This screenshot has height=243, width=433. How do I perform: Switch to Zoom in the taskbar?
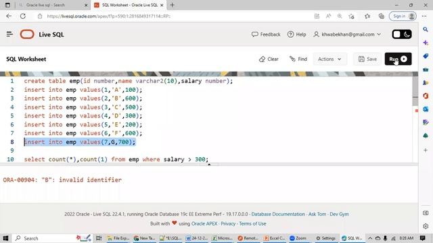click(298, 238)
